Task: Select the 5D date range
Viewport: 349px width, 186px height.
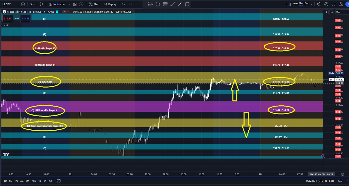Action: (x=11, y=181)
